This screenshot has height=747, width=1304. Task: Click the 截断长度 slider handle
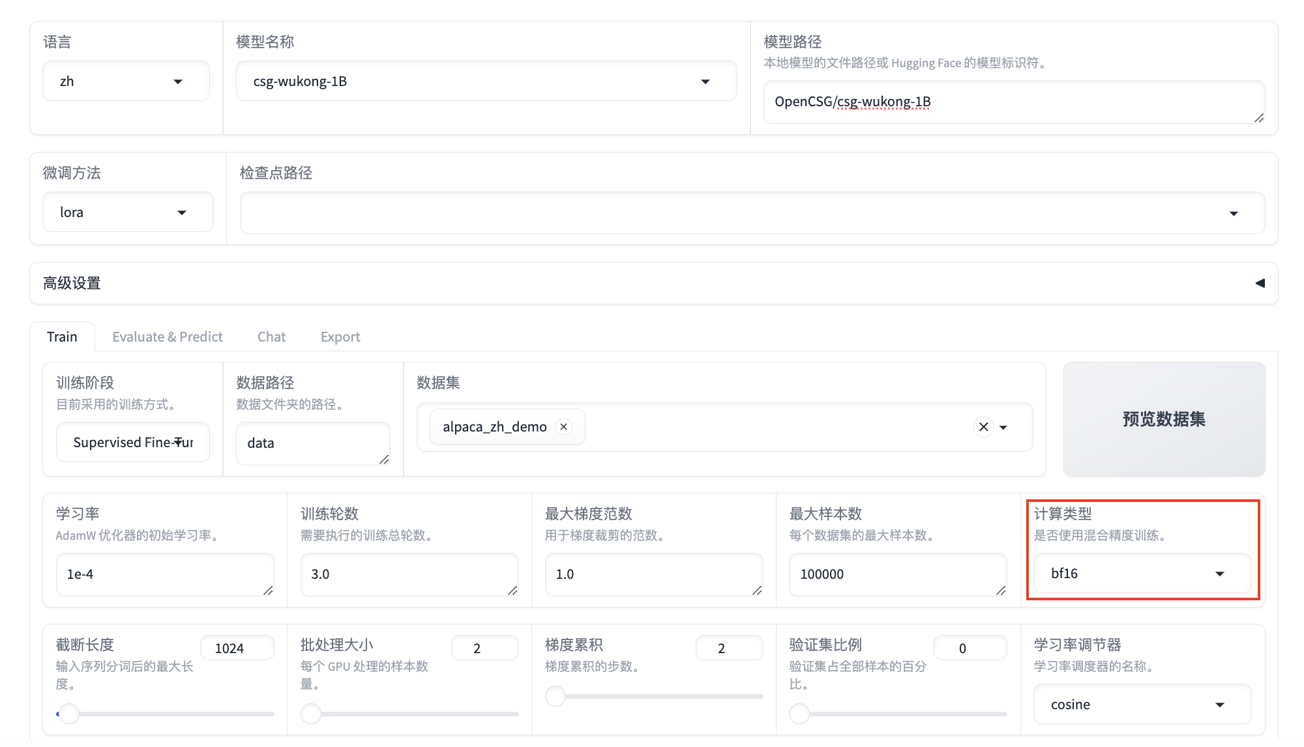(x=68, y=714)
